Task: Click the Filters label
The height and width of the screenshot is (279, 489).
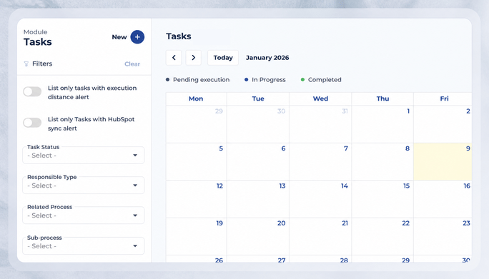Action: pyautogui.click(x=42, y=64)
